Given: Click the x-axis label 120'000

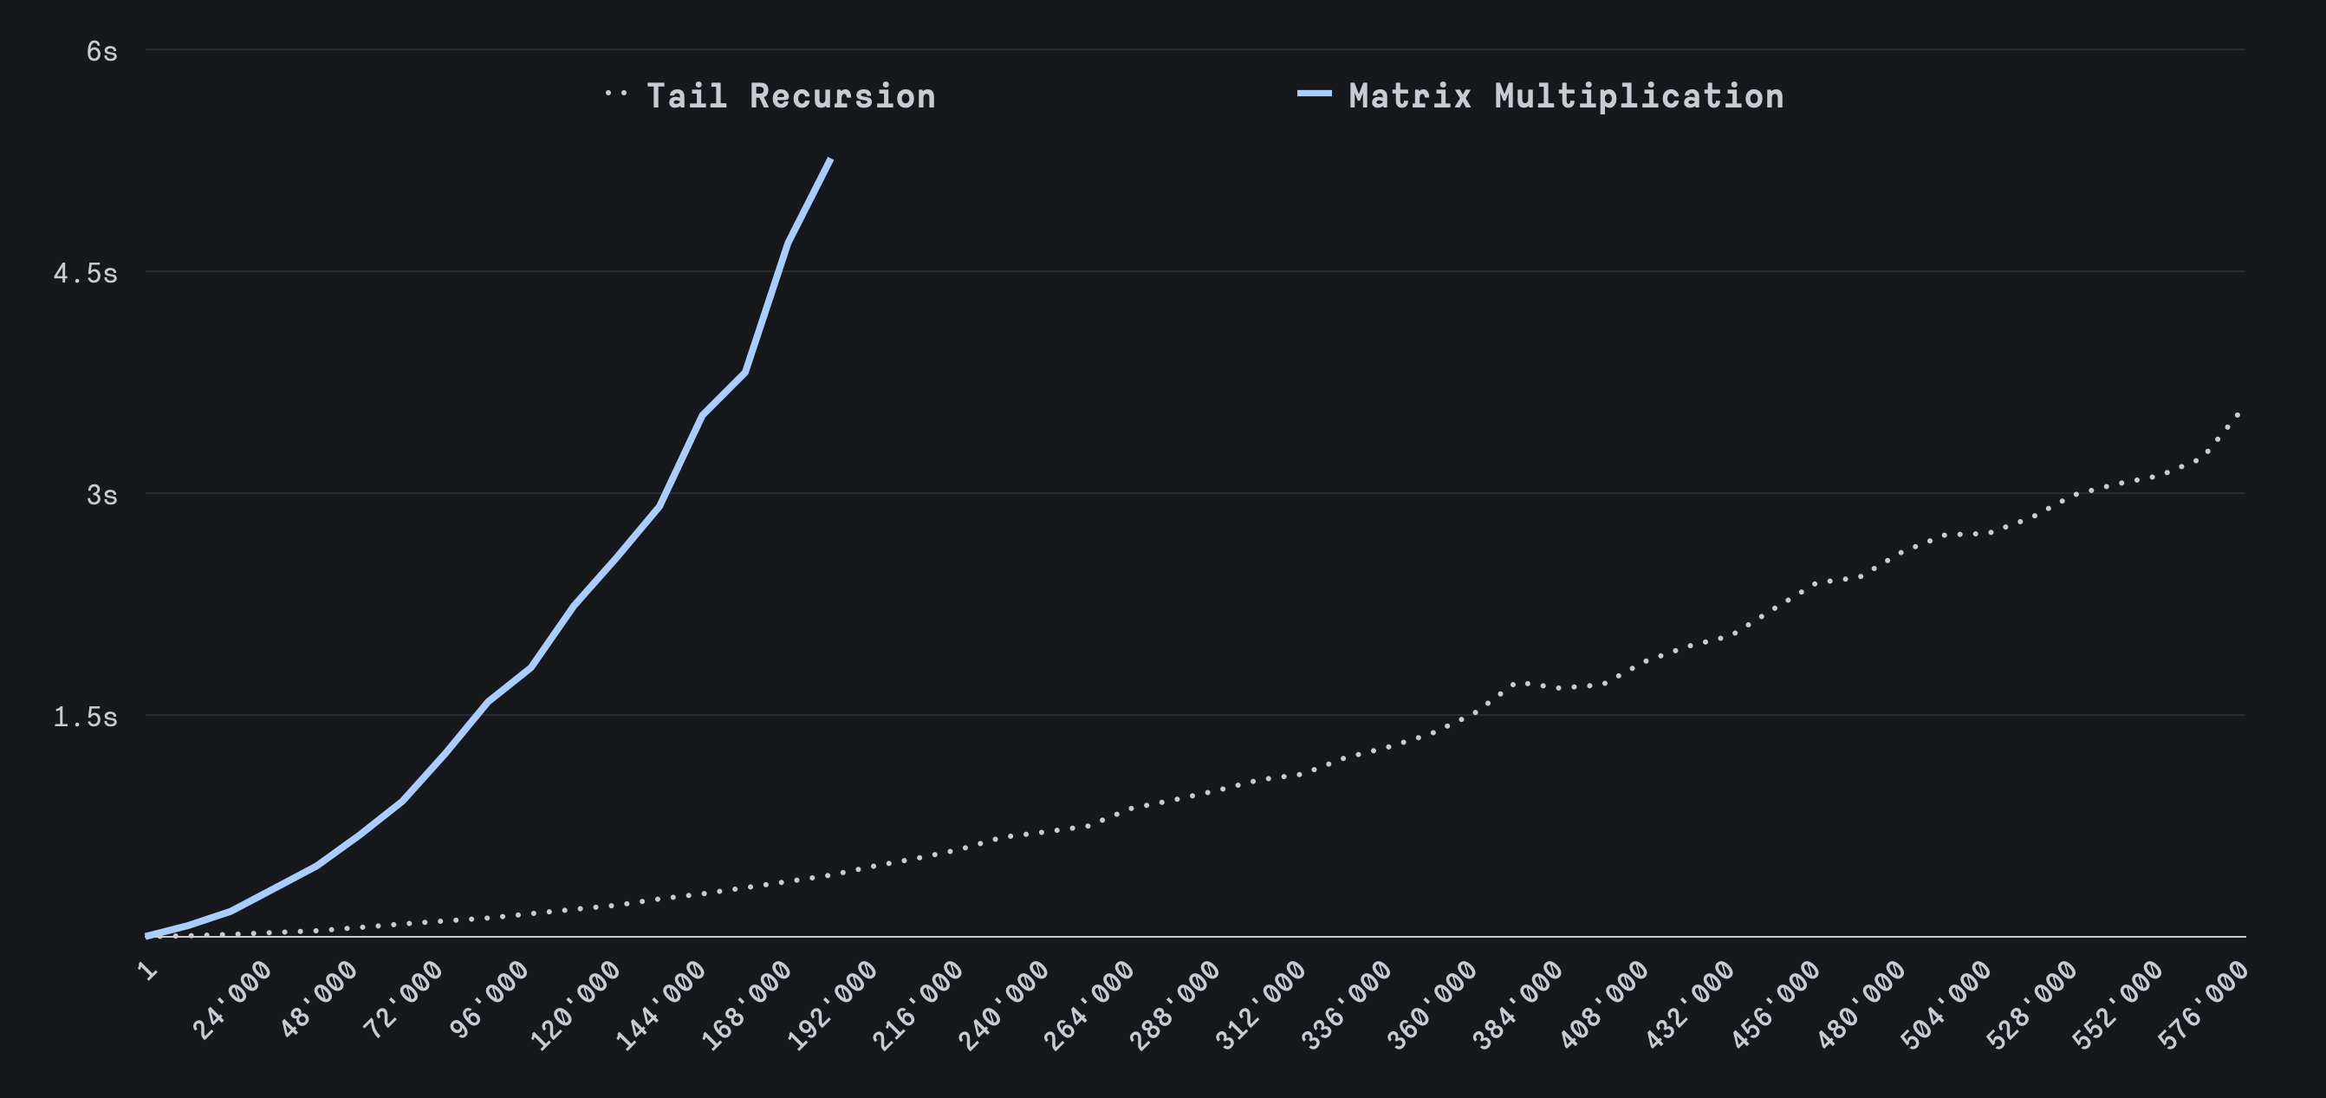Looking at the screenshot, I should pyautogui.click(x=575, y=1007).
